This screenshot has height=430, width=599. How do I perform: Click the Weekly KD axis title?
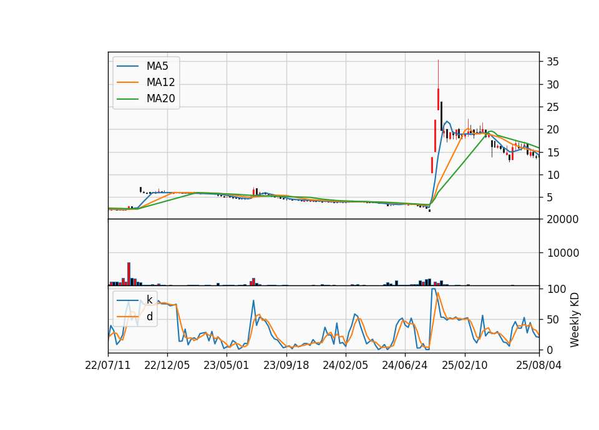[575, 320]
